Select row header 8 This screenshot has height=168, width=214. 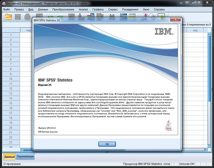11,69
